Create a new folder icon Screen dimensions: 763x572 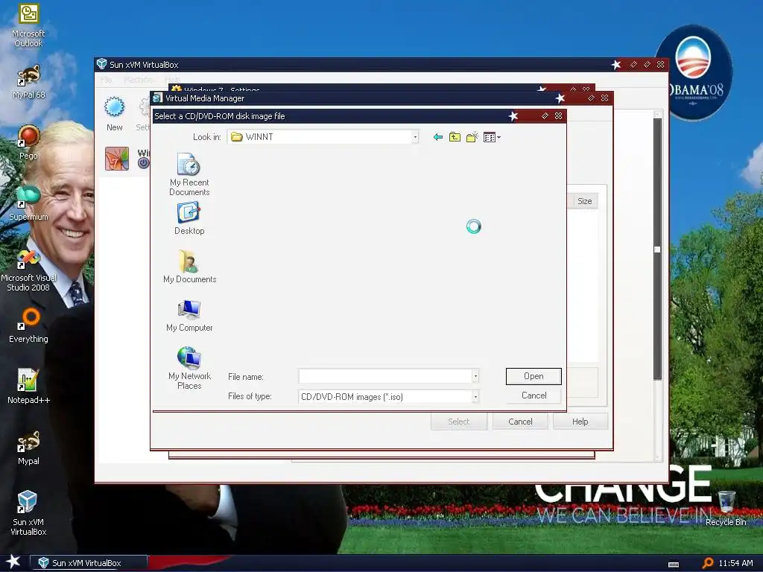pos(472,137)
